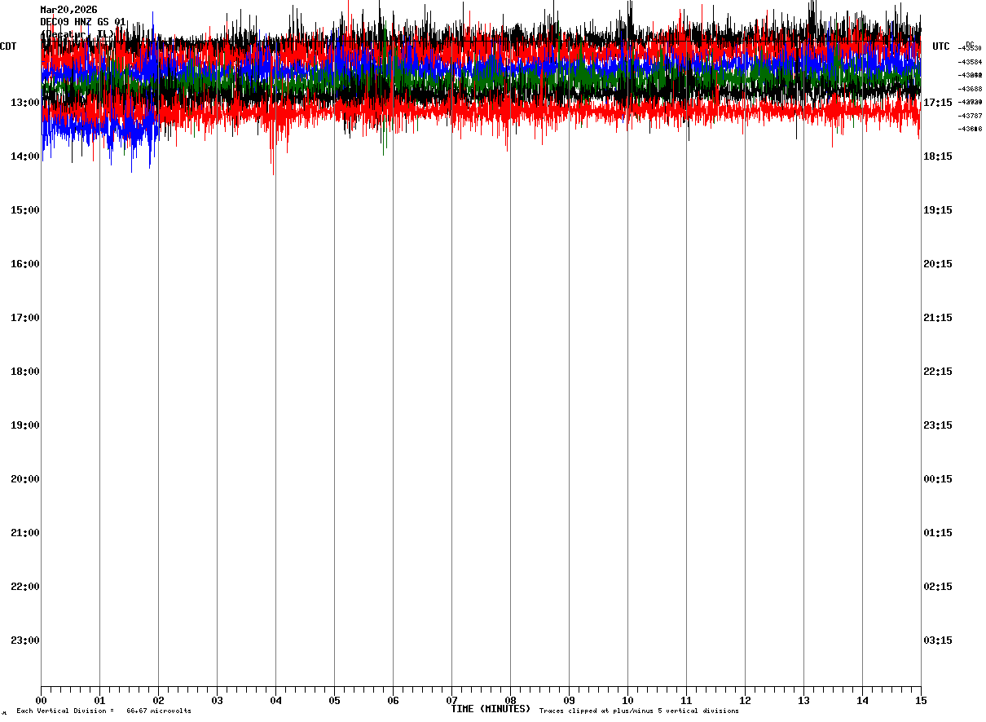This screenshot has width=986, height=722.
Task: Select the 18:00 CDT row label
Action: pos(24,372)
